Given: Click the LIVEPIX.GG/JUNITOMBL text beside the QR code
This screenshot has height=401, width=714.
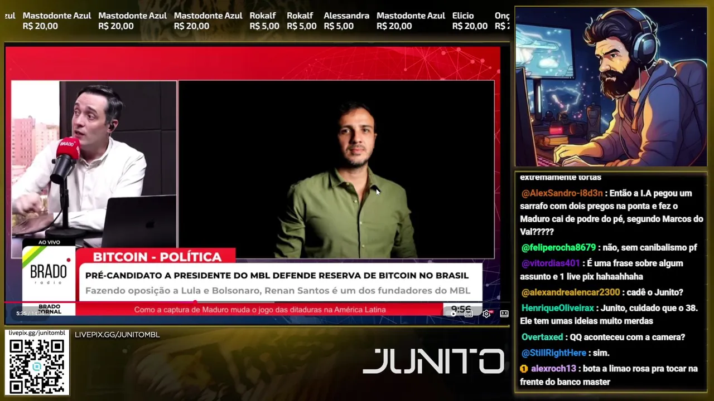Looking at the screenshot, I should (x=117, y=335).
